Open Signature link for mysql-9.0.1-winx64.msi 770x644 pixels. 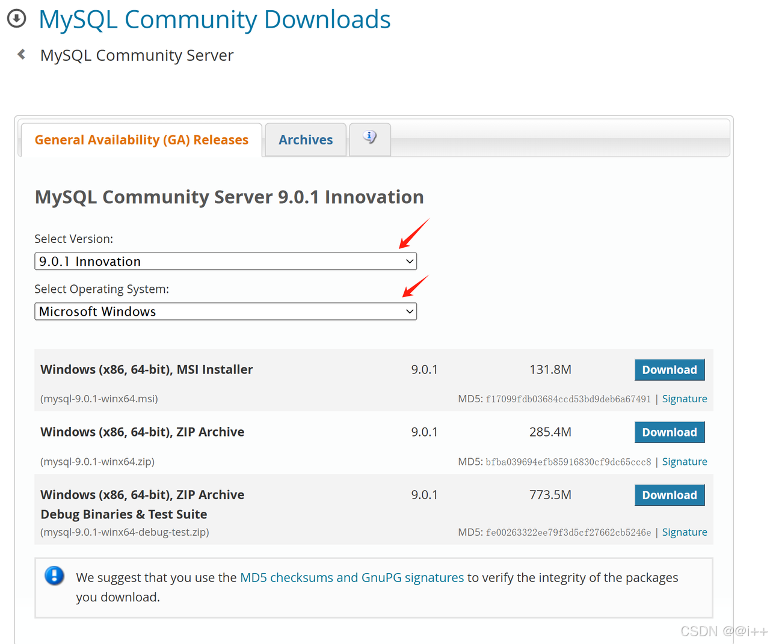coord(685,399)
